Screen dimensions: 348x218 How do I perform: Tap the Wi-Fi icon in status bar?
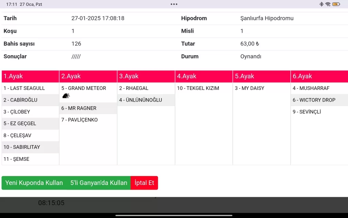(328, 4)
